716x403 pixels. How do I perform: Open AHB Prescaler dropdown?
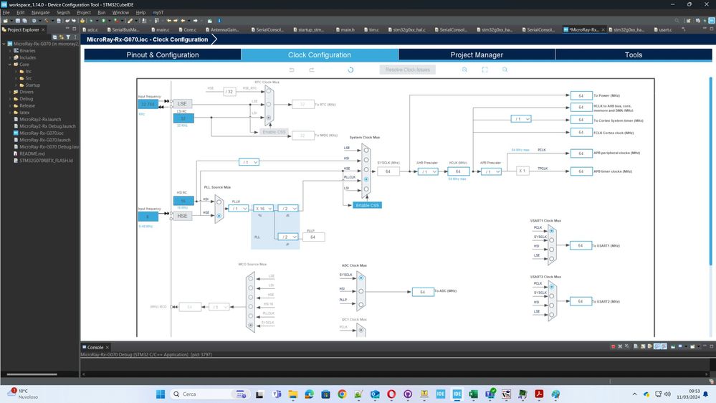(428, 171)
